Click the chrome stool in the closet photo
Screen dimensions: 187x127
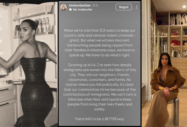[x=175, y=111]
